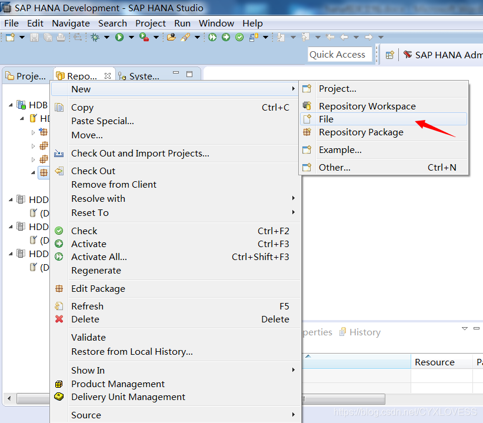Viewport: 483px width, 423px height.
Task: Select Activate in context menu
Action: click(175, 244)
